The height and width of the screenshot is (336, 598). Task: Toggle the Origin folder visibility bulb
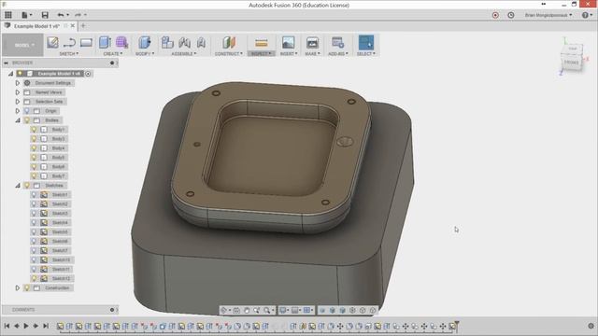(x=27, y=111)
